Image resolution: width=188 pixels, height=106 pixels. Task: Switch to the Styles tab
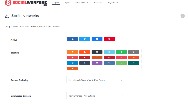[67, 3]
